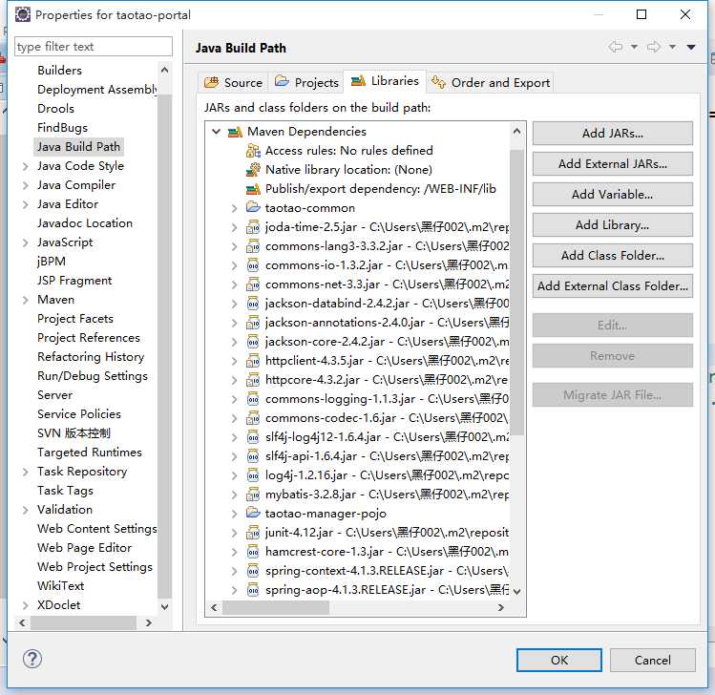Open the back history dropdown arrow
The image size is (715, 695).
[x=634, y=47]
